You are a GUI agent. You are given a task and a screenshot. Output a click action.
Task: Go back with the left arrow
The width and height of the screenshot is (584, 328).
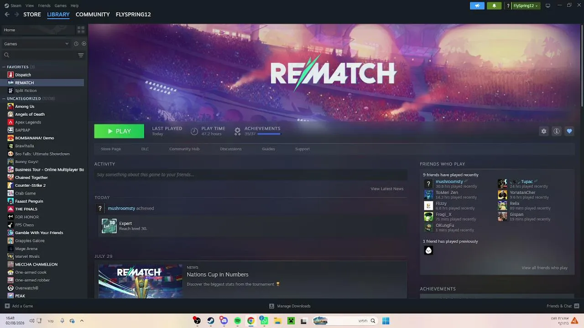point(7,14)
